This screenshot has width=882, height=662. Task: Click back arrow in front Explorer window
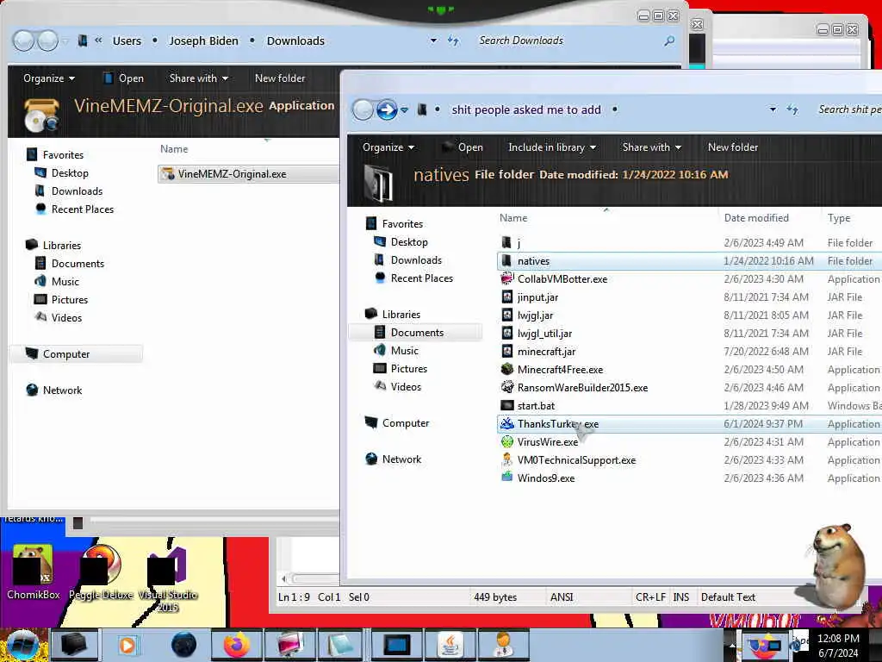tap(363, 109)
